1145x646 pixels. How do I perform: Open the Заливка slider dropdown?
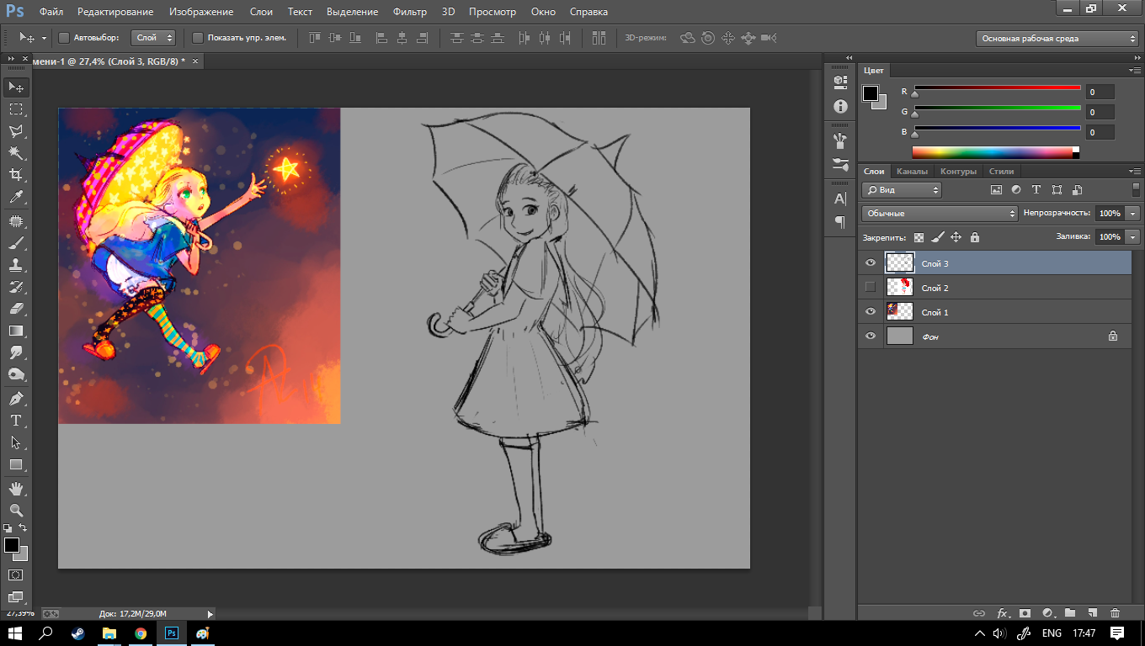pyautogui.click(x=1132, y=237)
